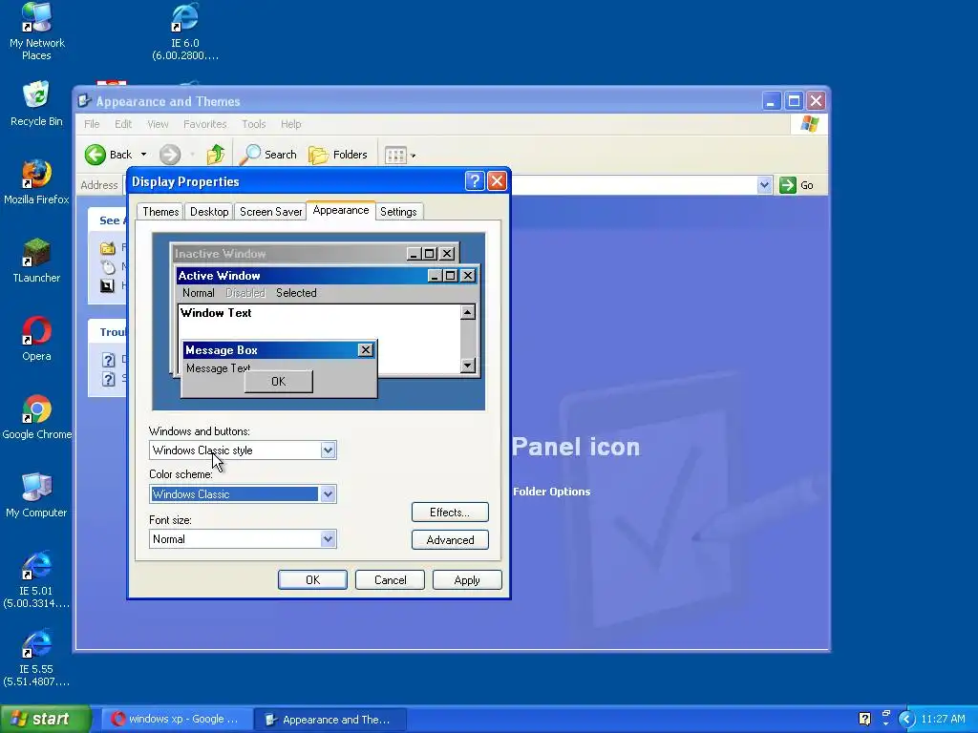Click the preview Active Window title bar
This screenshot has width=978, height=733.
(328, 276)
